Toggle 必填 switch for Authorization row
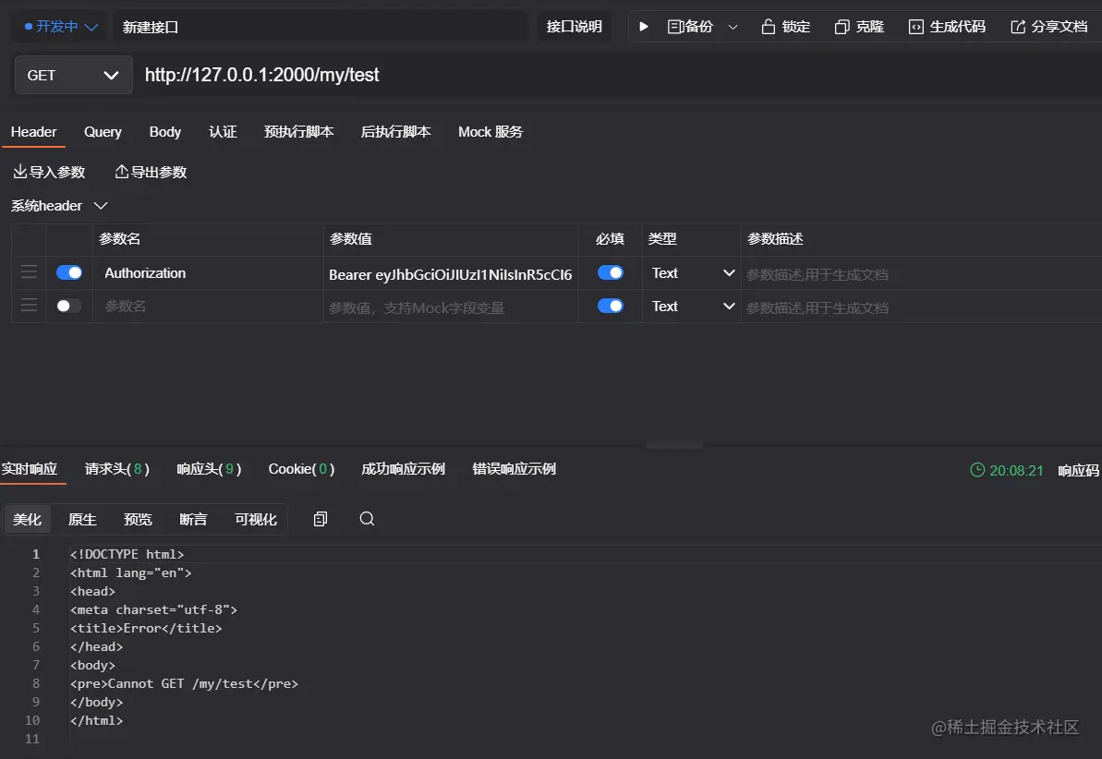 point(610,272)
